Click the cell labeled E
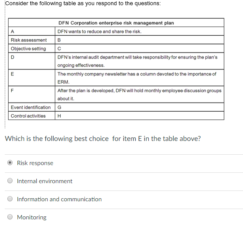The image size is (243, 231). [32, 78]
